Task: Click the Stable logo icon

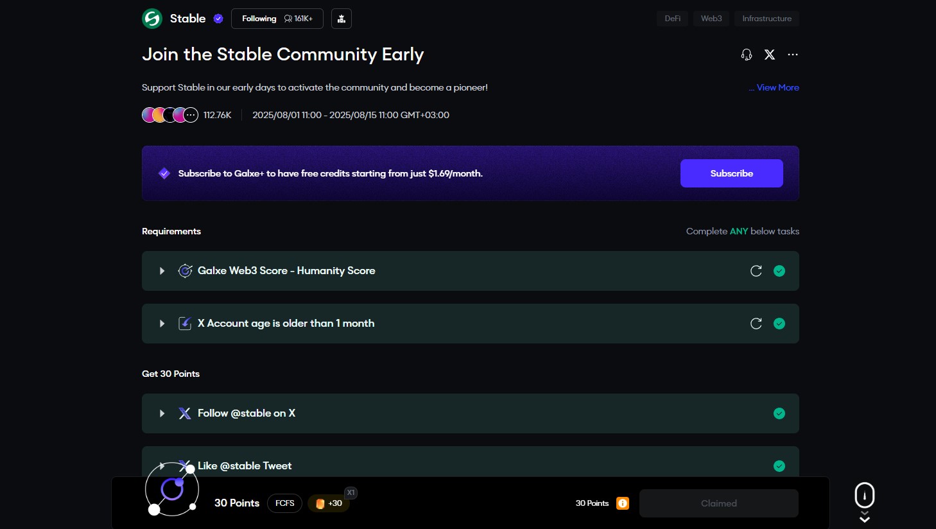Action: tap(152, 19)
